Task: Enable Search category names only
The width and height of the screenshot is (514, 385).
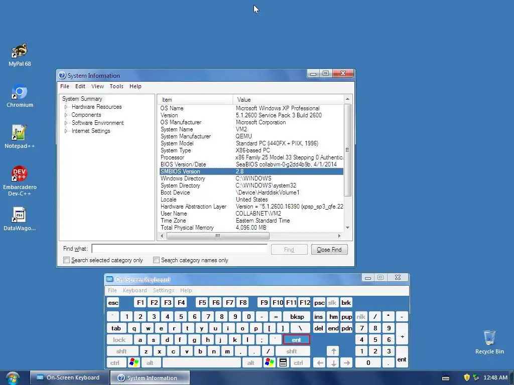Action: (157, 260)
